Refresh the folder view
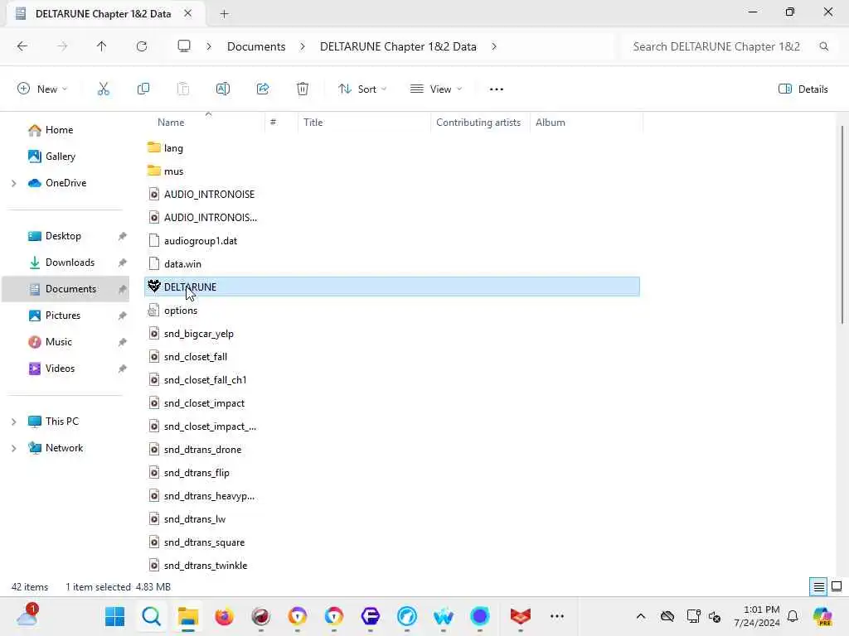 [142, 46]
